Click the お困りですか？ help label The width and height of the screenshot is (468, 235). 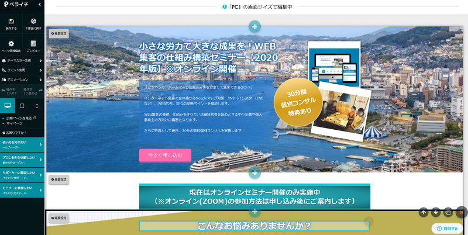click(14, 133)
